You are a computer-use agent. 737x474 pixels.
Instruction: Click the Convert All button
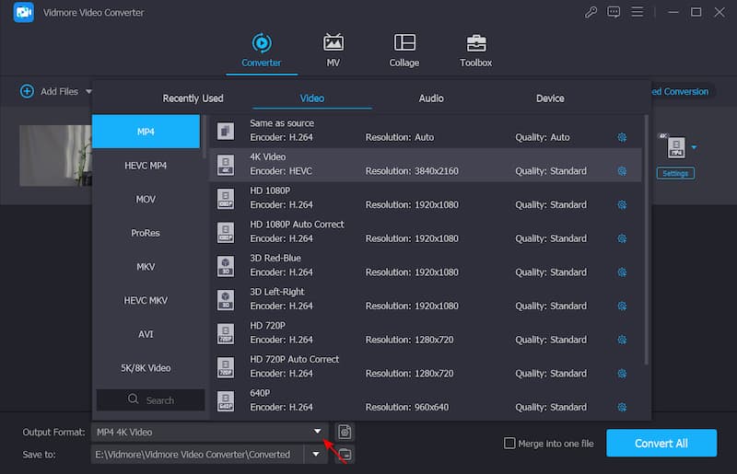pyautogui.click(x=661, y=444)
